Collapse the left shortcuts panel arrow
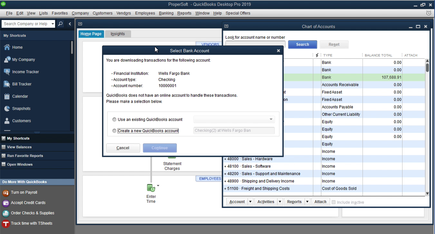Image resolution: width=435 pixels, height=234 pixels. point(70,24)
